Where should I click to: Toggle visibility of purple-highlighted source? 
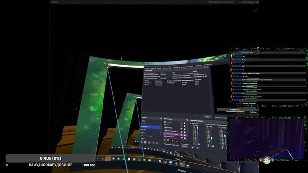point(182,135)
